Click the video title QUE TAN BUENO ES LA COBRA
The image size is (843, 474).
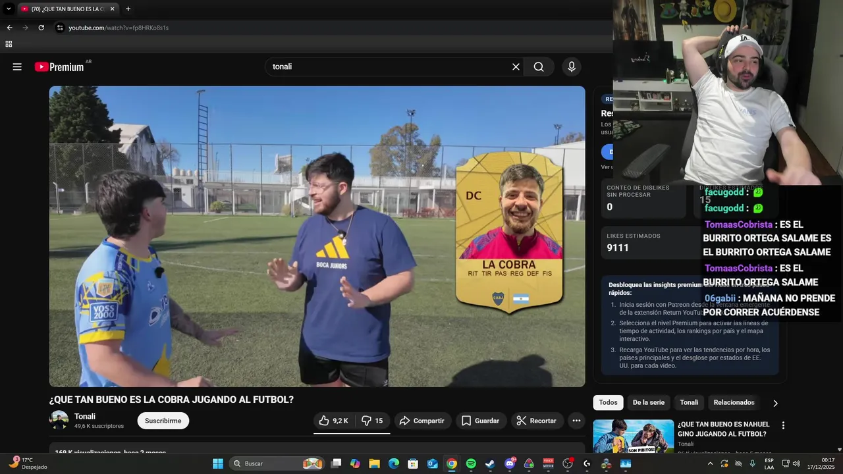pyautogui.click(x=171, y=400)
